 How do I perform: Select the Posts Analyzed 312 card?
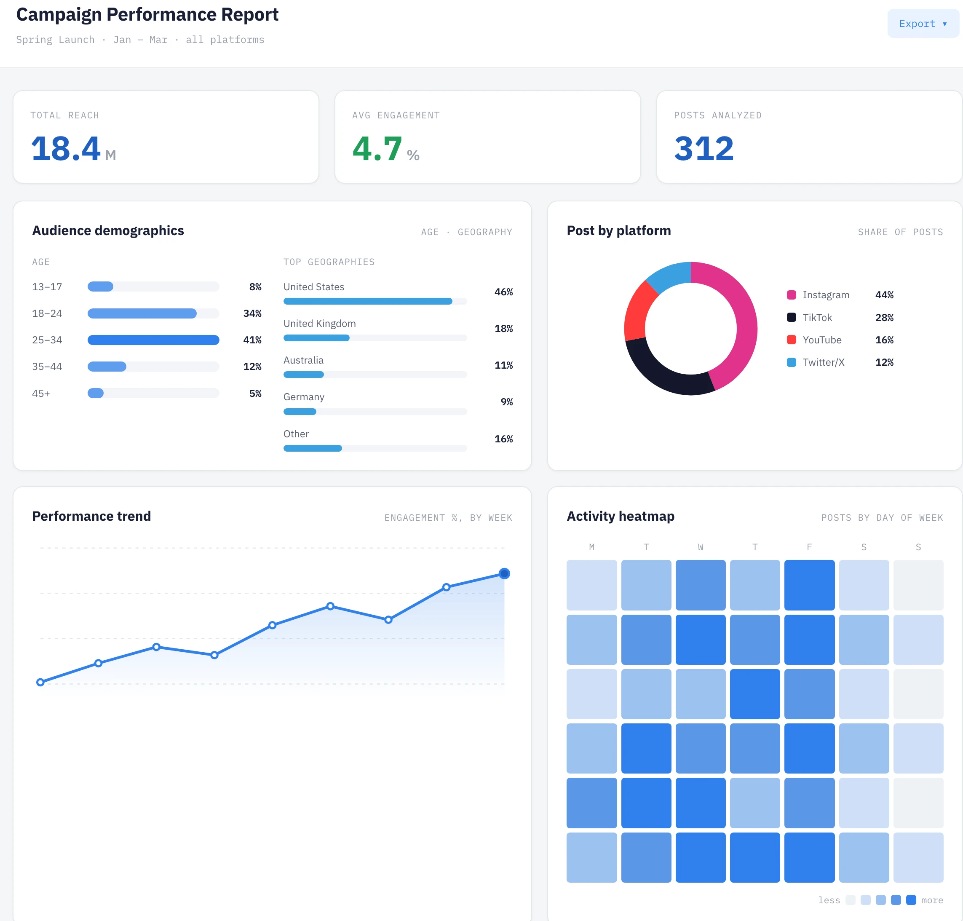809,137
